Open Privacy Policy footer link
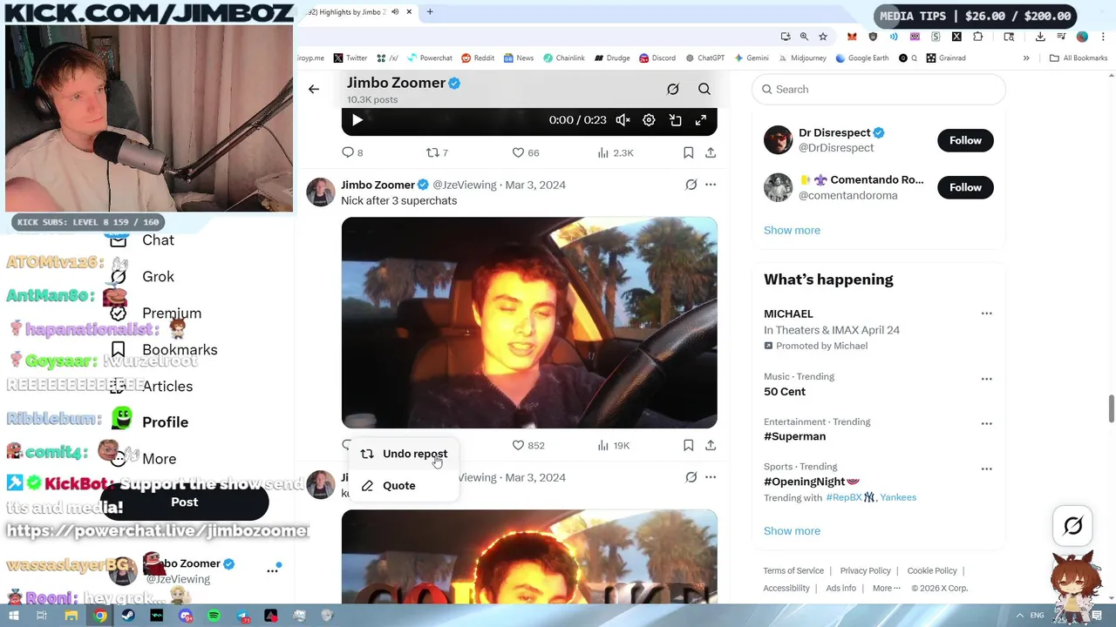This screenshot has width=1116, height=627. coord(865,570)
